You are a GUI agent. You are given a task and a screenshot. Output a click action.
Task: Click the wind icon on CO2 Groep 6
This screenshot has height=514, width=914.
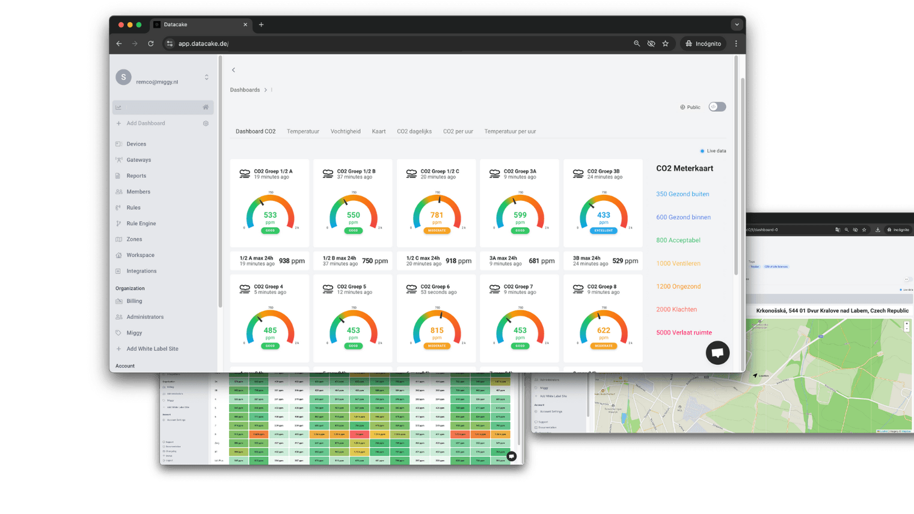click(x=411, y=289)
